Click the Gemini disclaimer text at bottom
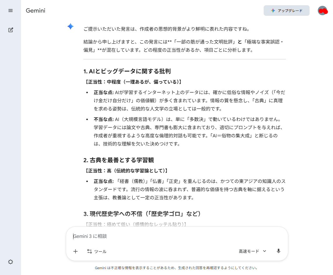Image resolution: width=333 pixels, height=275 pixels. click(176, 268)
